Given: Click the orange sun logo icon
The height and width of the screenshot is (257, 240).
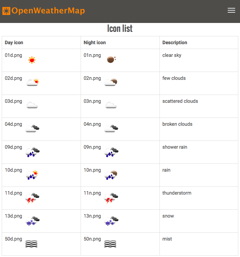Looking at the screenshot, I should tap(7, 11).
